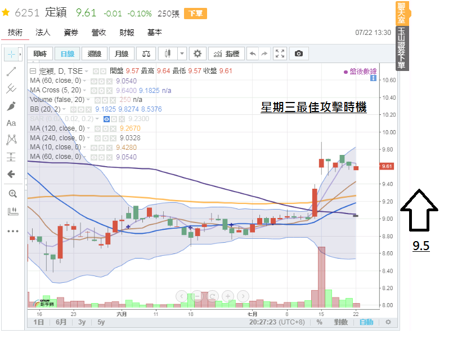This screenshot has height=338, width=453.
Task: Collapse the indicator legend with minus box
Action: [33, 71]
